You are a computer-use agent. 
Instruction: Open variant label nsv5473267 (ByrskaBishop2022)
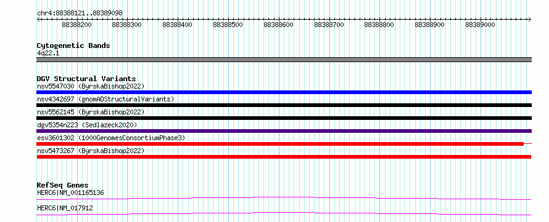coord(91,151)
